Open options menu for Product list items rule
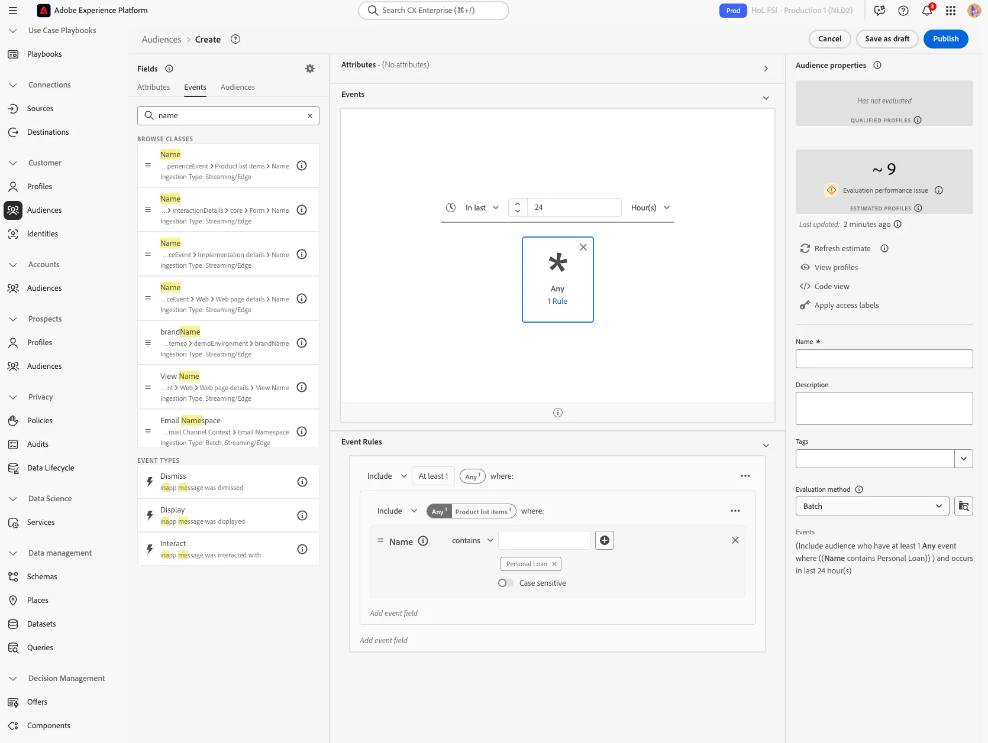The height and width of the screenshot is (743, 988). (735, 511)
